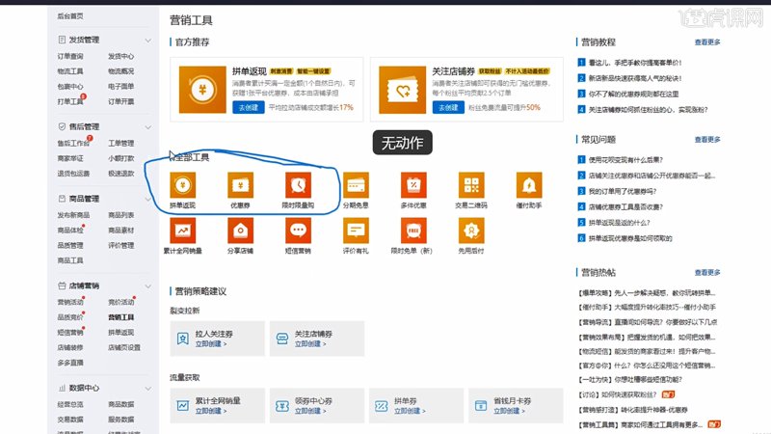Viewport: 771px width, 434px height.
Task: Open hot post 【讨论】如何快速获取粉丝
Action: point(618,394)
